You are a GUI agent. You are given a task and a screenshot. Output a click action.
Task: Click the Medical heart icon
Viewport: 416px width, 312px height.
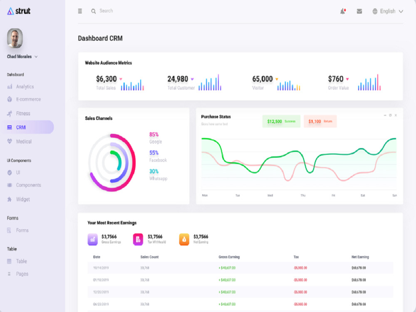tap(10, 141)
